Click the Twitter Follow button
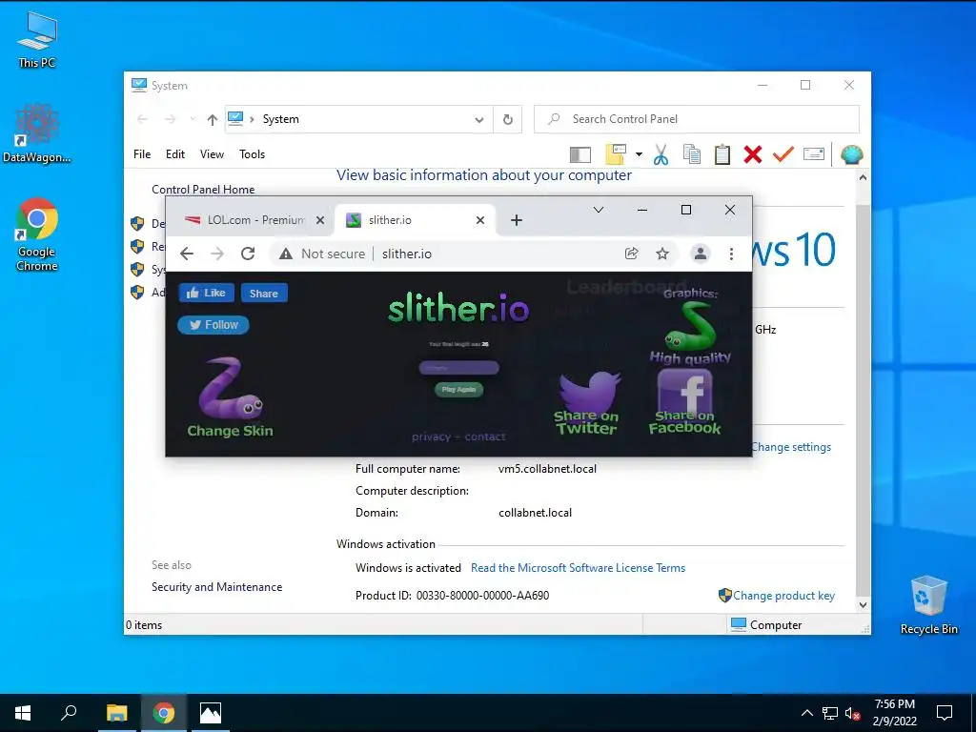Viewport: 976px width, 732px height. 213,325
